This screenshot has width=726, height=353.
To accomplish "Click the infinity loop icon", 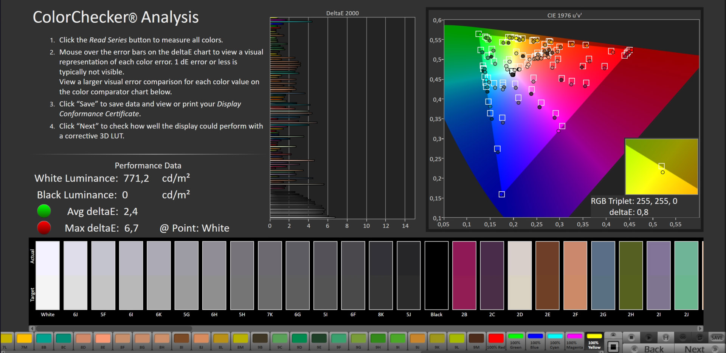I will 683,337.
